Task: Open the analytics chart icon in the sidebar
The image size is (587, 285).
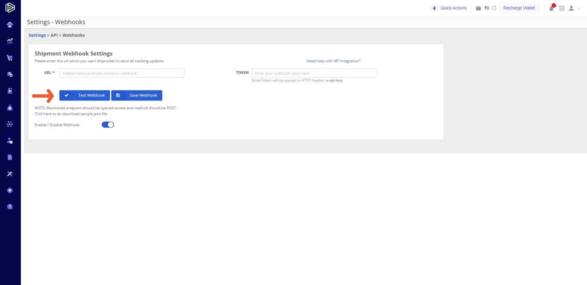Action: tap(10, 41)
